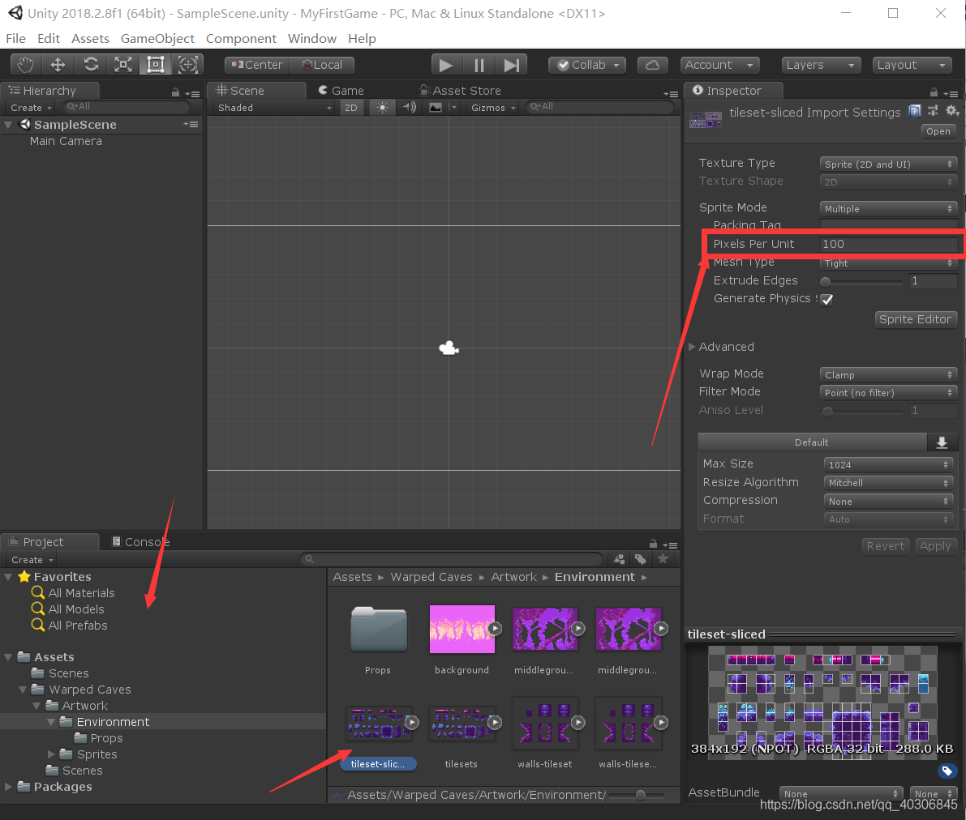Open the Sprite Mode dropdown
The width and height of the screenshot is (966, 820).
pyautogui.click(x=888, y=209)
